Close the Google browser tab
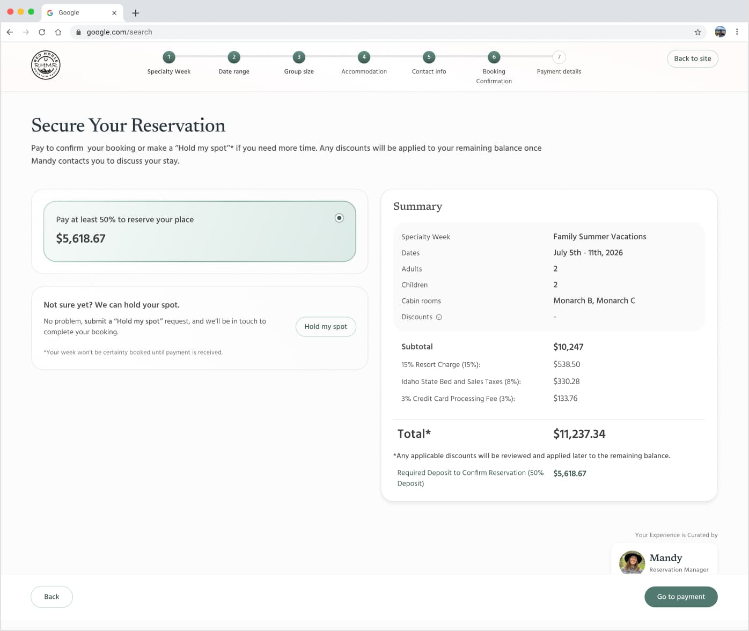Screen dimensions: 749x631 point(114,13)
